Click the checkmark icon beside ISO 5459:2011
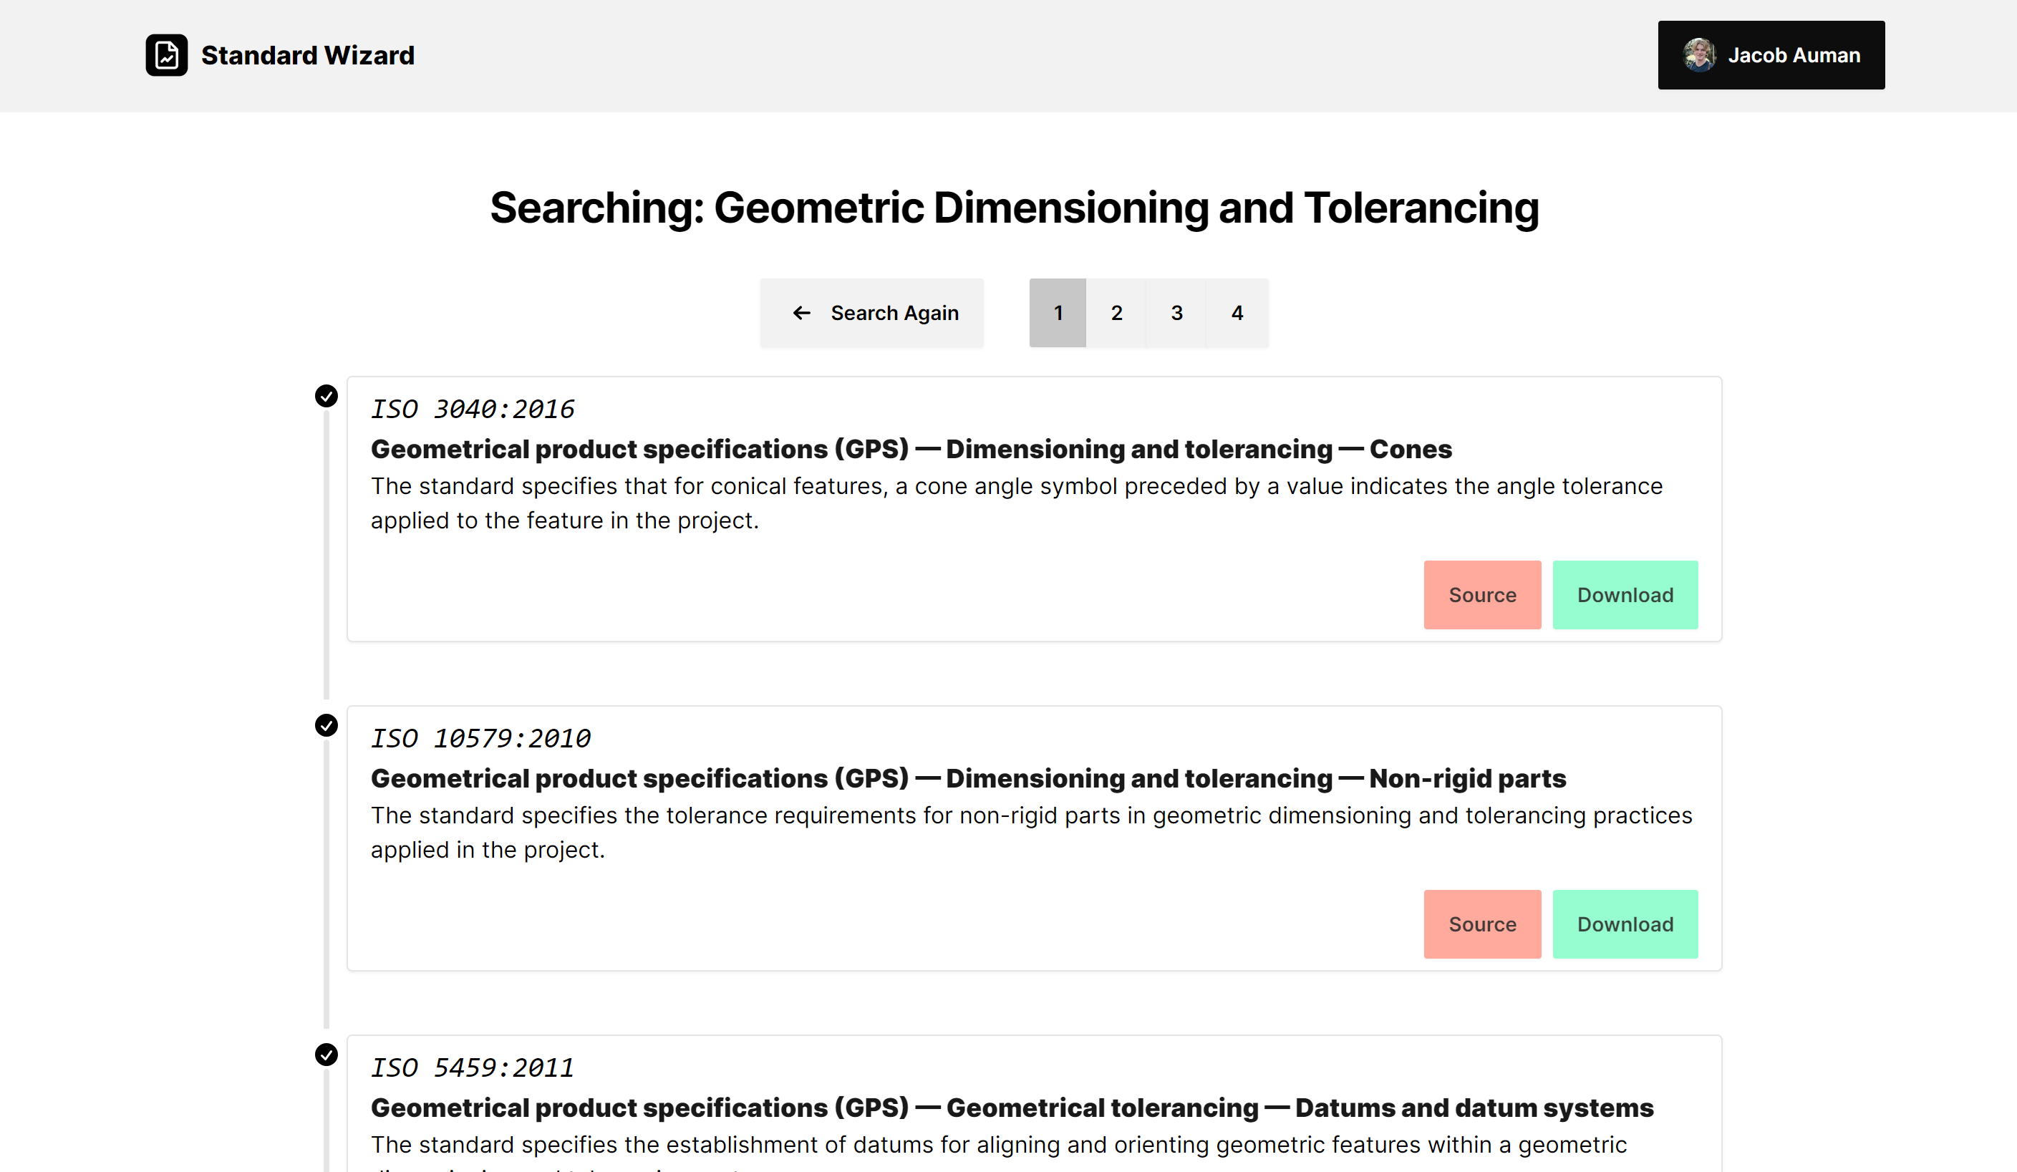This screenshot has height=1172, width=2017. pyautogui.click(x=326, y=1055)
